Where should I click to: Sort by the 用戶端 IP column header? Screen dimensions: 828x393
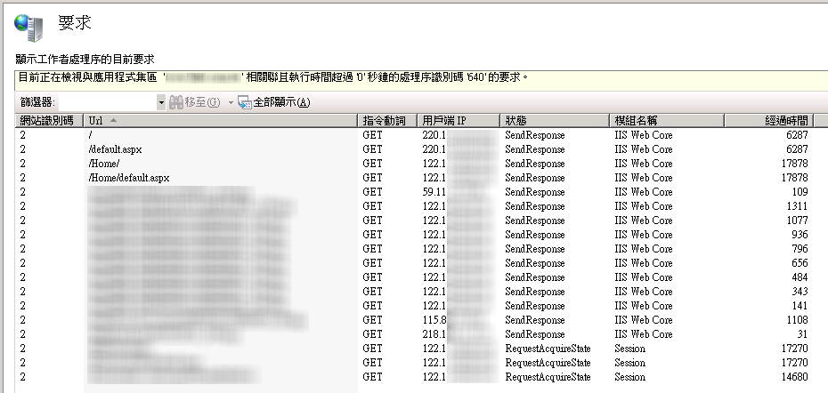coord(458,121)
